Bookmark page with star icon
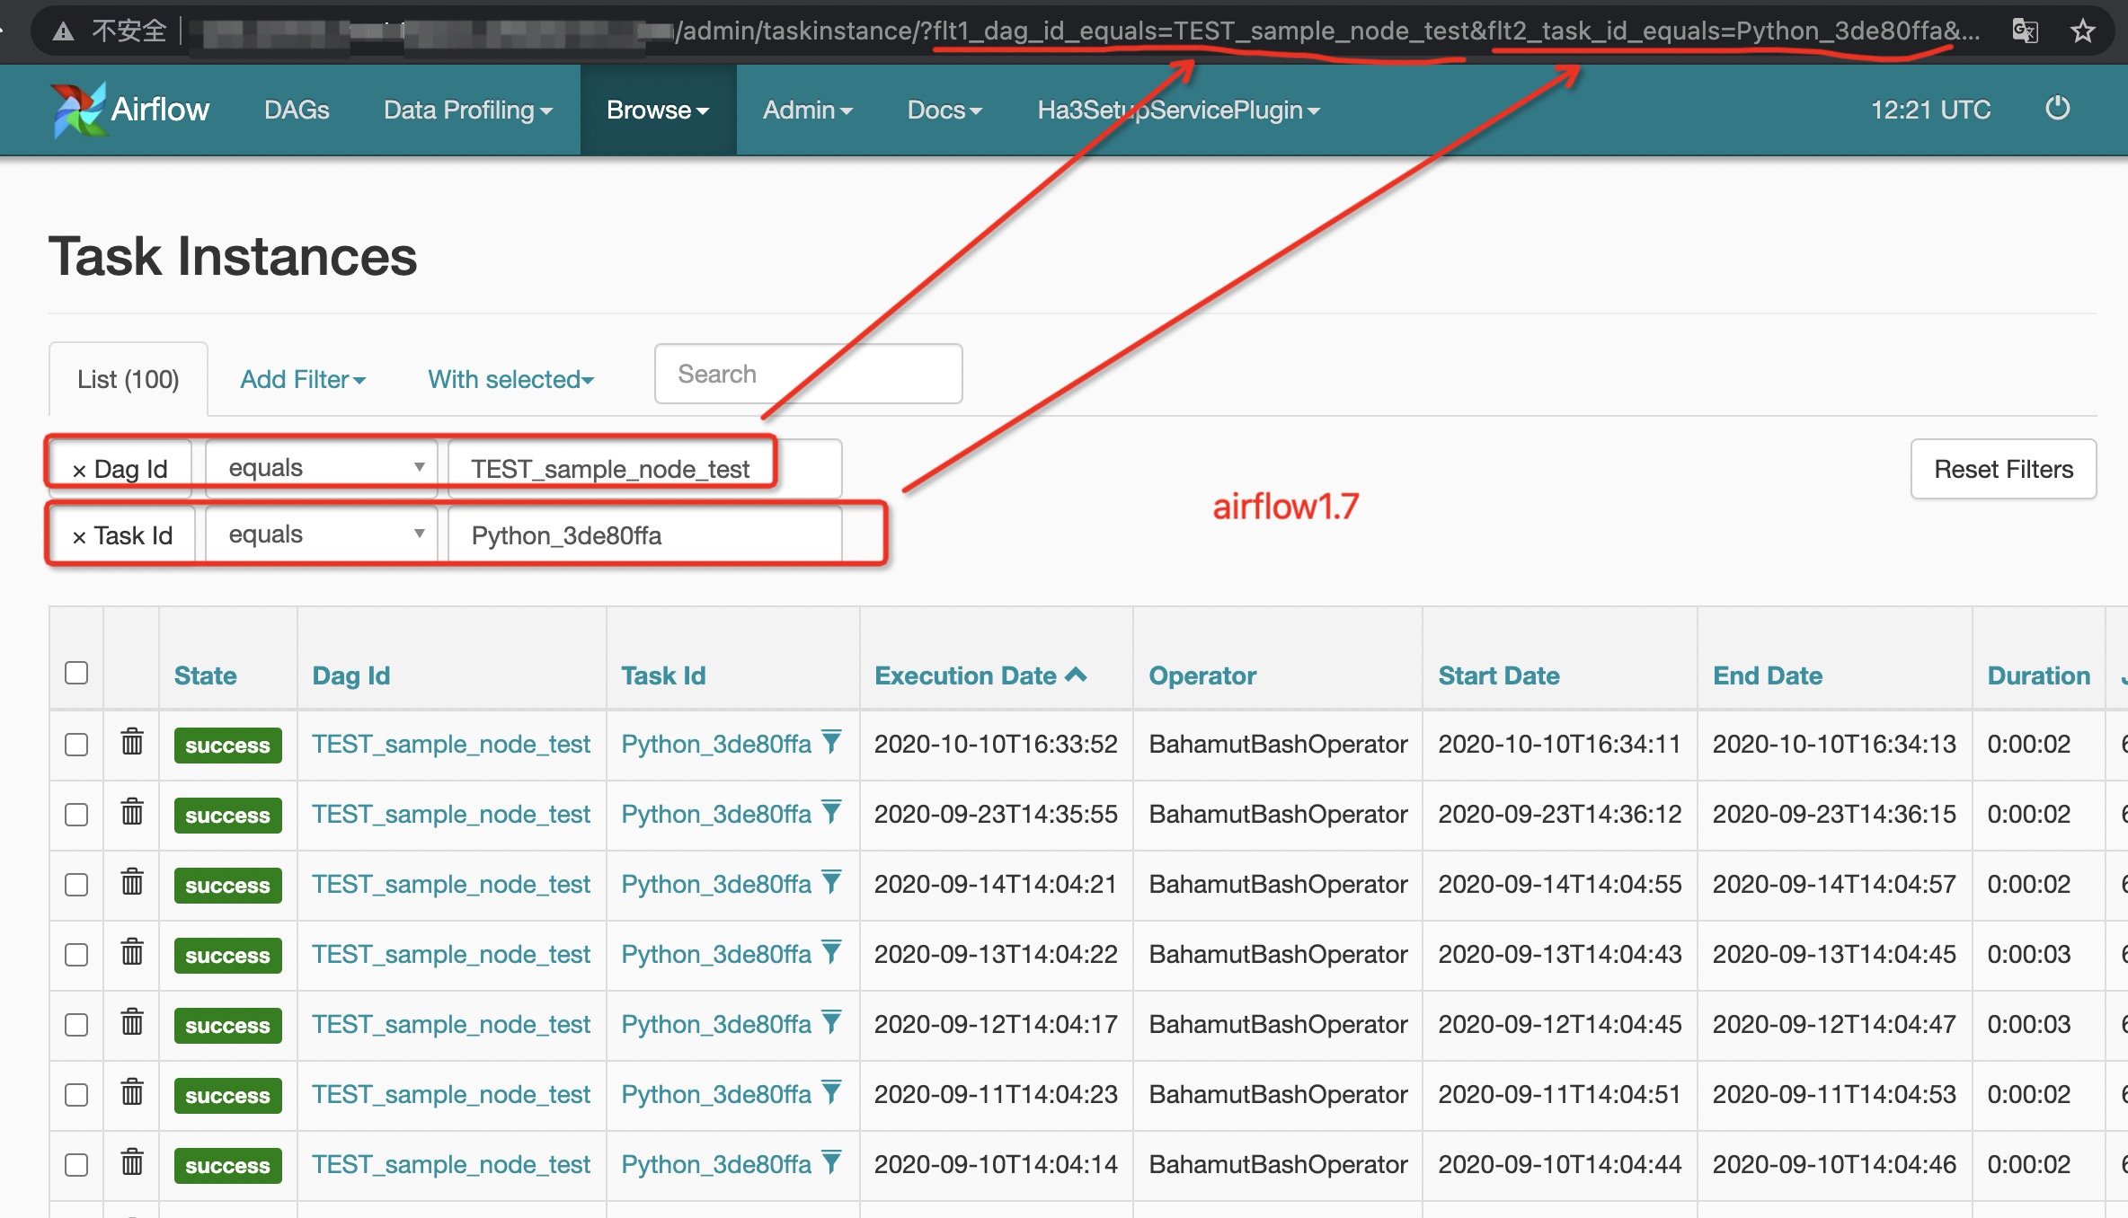 pos(2082,31)
